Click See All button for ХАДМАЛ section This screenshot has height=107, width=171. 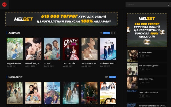[x=106, y=33]
